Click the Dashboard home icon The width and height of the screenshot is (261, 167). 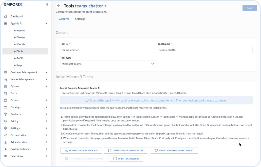6,16
